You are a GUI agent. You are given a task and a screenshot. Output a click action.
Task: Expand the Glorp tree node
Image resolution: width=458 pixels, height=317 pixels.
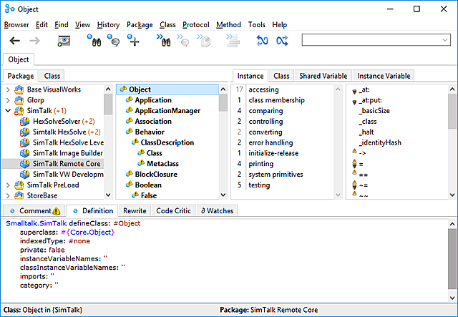tap(8, 100)
